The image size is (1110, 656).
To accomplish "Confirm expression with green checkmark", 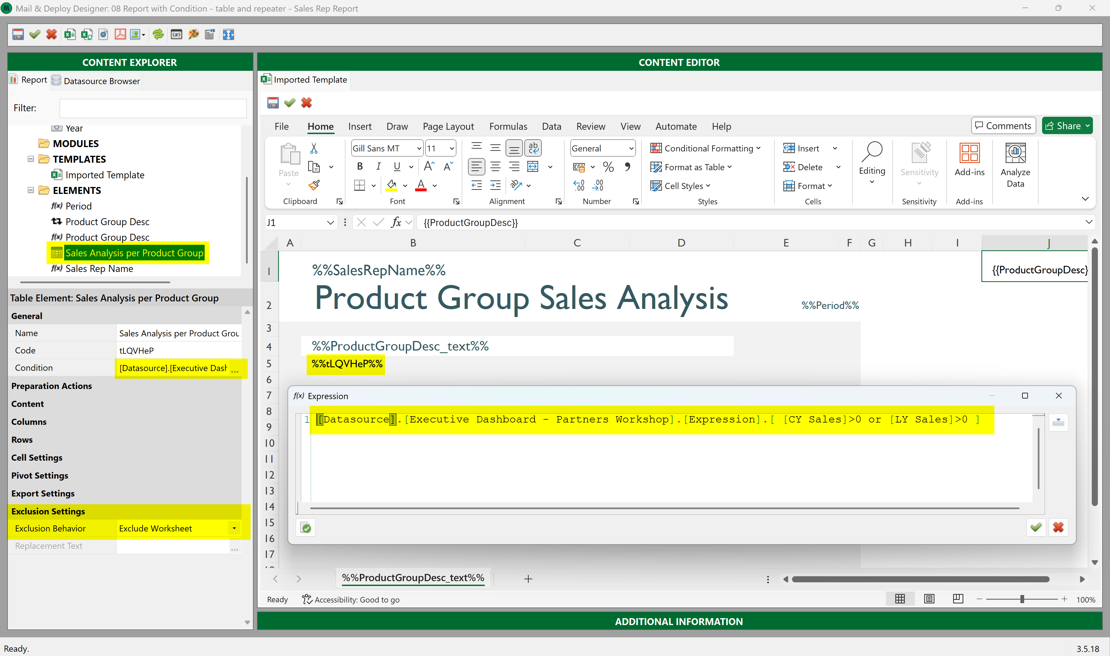I will (1036, 527).
